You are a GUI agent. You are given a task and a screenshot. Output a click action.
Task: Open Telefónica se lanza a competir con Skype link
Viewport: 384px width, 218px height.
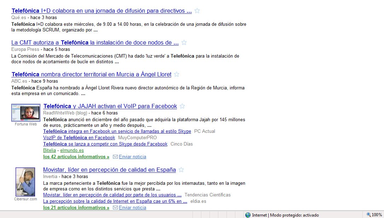(x=105, y=144)
